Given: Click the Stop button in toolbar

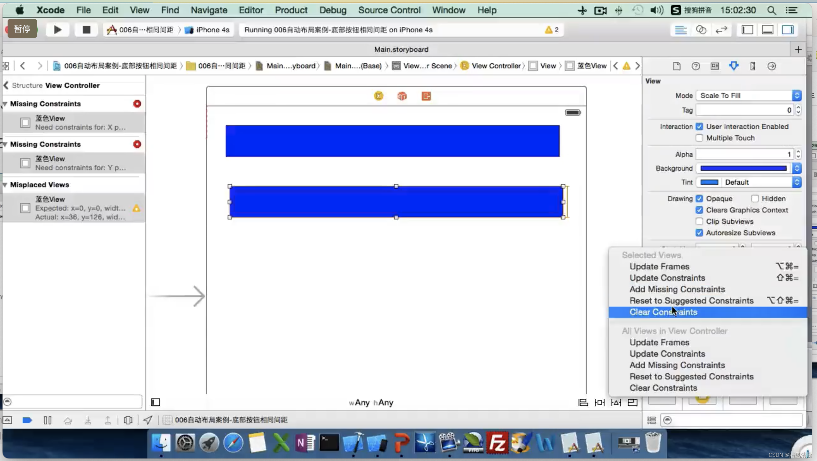Looking at the screenshot, I should (x=86, y=29).
